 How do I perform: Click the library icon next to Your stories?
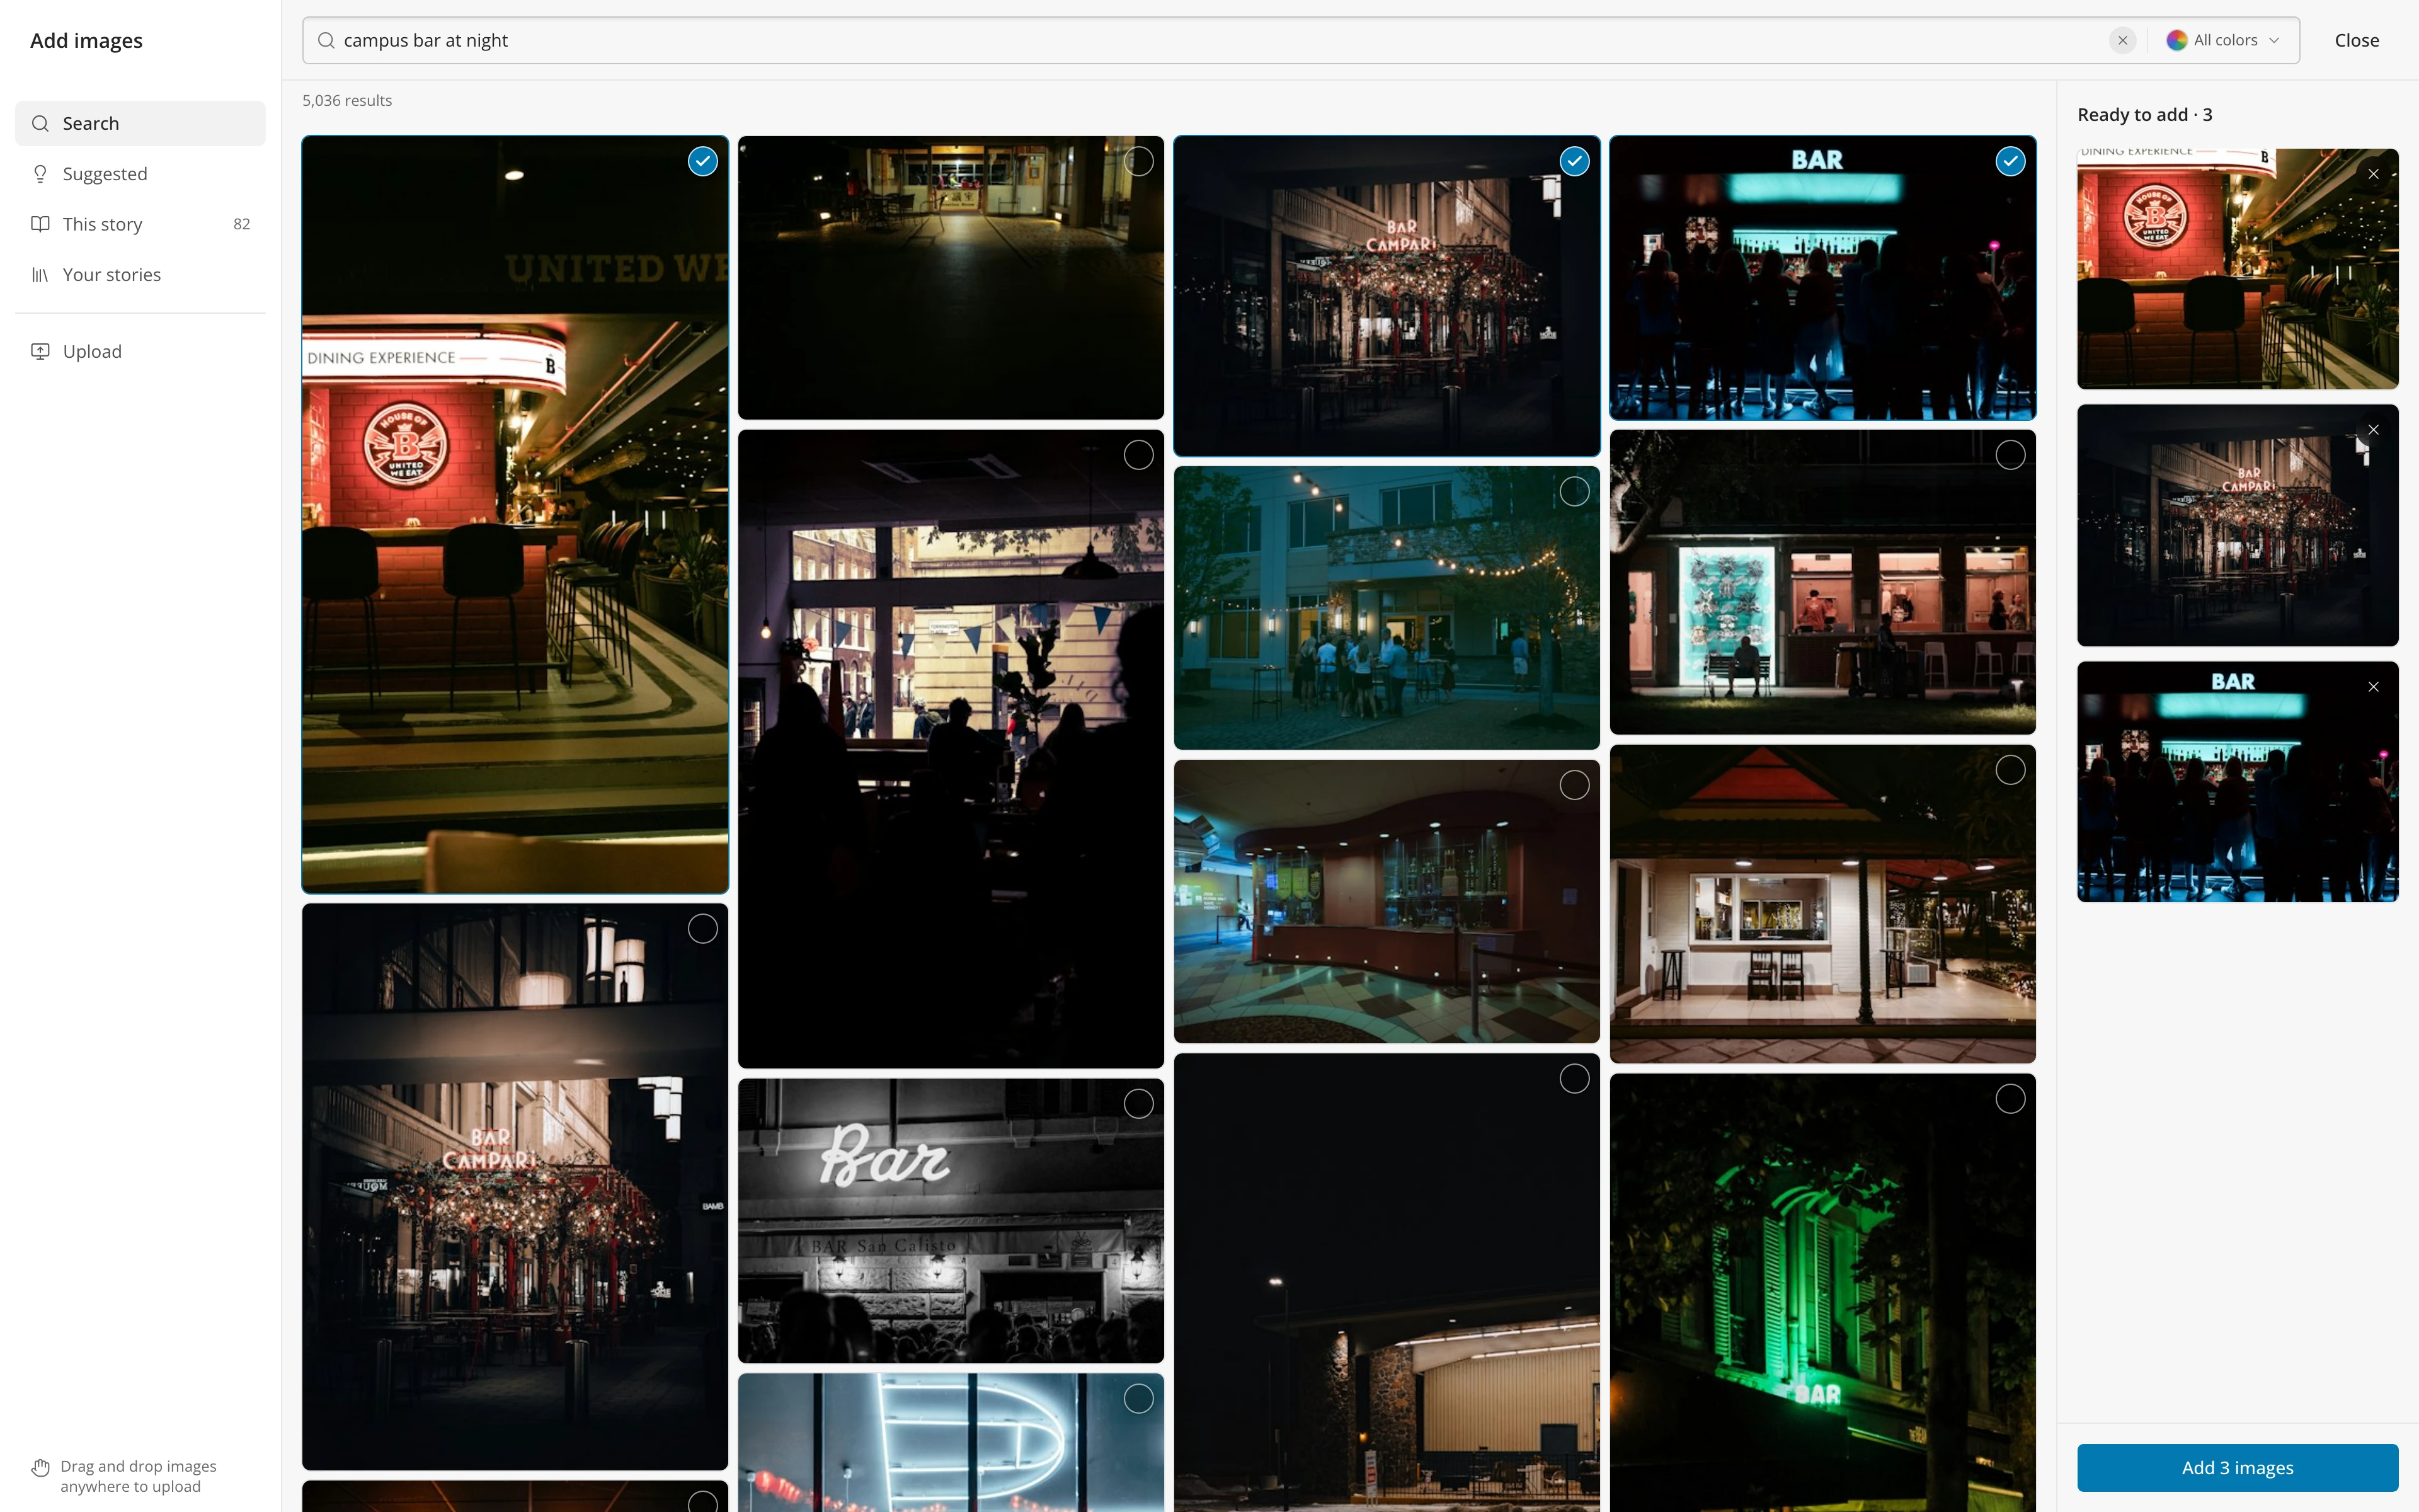pos(40,275)
